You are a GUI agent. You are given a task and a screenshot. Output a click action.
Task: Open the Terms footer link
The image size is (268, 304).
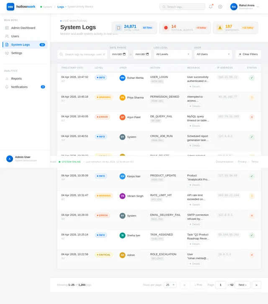point(255,162)
